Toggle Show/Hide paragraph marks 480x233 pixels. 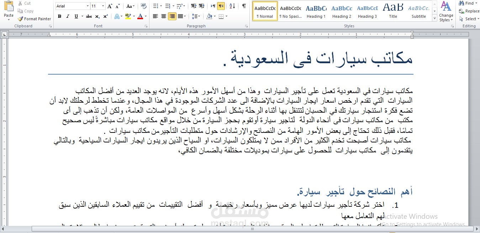(244, 6)
